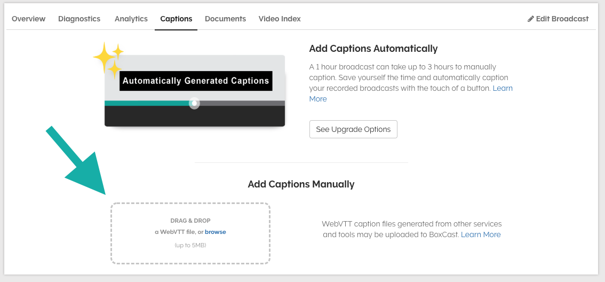The width and height of the screenshot is (605, 282).
Task: Open the Documents tab
Action: coord(225,19)
